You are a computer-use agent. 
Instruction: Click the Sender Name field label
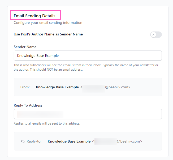click(x=25, y=47)
